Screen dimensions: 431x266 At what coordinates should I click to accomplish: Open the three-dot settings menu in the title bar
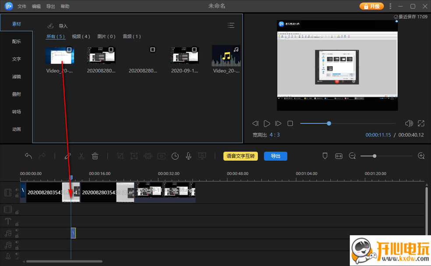pyautogui.click(x=391, y=6)
